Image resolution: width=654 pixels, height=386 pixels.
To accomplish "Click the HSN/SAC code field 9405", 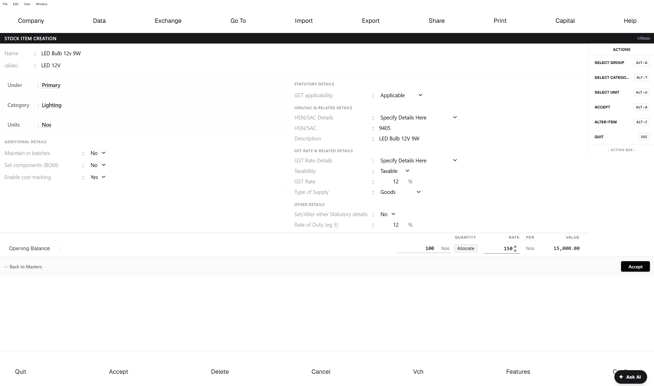I will [385, 128].
